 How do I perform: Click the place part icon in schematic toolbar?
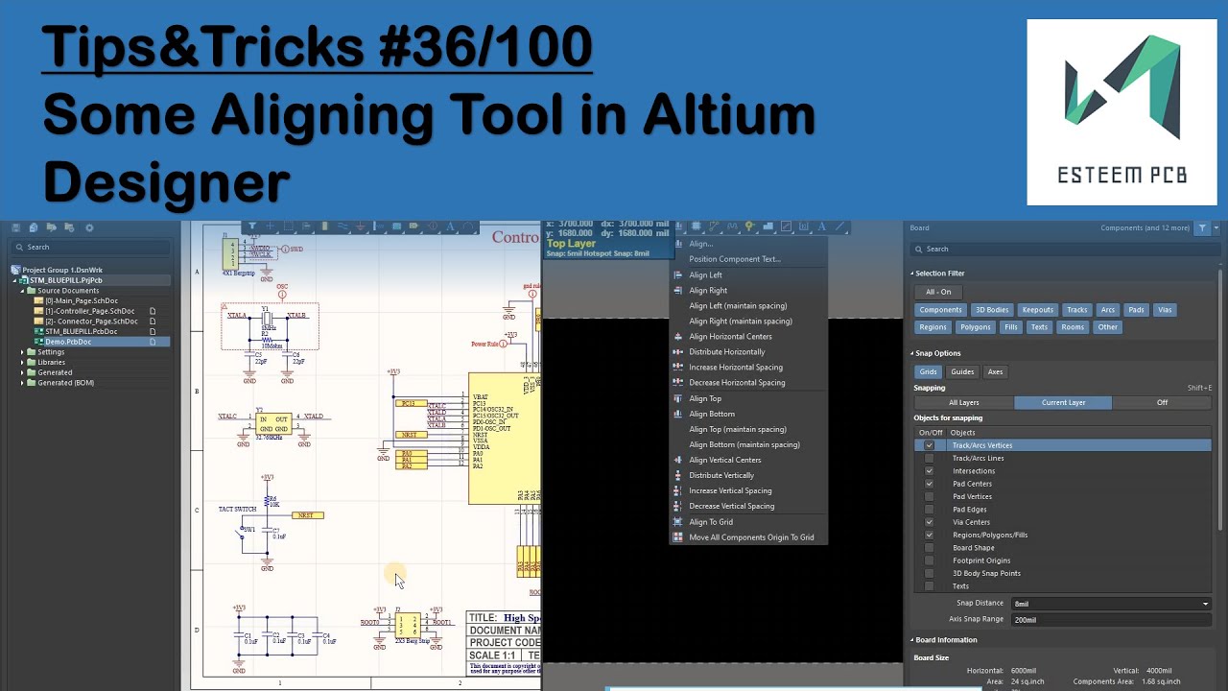pos(324,226)
